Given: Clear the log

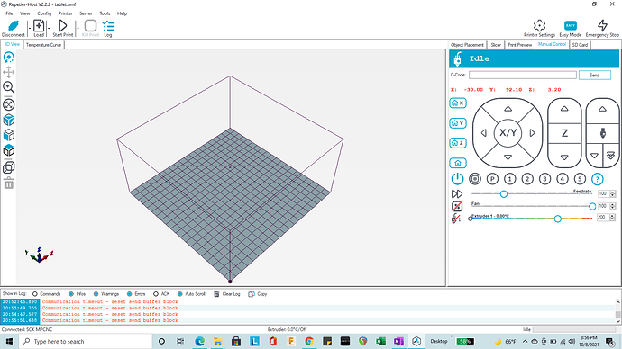Looking at the screenshot, I should [227, 294].
